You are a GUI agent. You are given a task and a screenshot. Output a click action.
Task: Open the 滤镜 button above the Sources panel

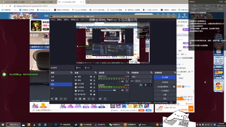[88, 68]
